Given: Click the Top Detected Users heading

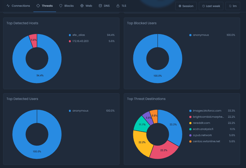Looking at the screenshot, I should tap(22, 99).
